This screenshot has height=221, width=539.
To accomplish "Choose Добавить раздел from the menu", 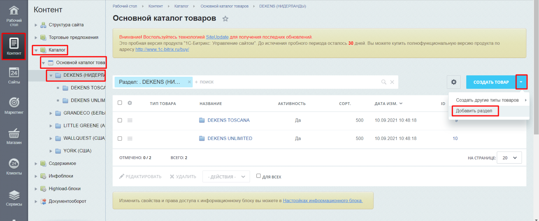I will (474, 111).
